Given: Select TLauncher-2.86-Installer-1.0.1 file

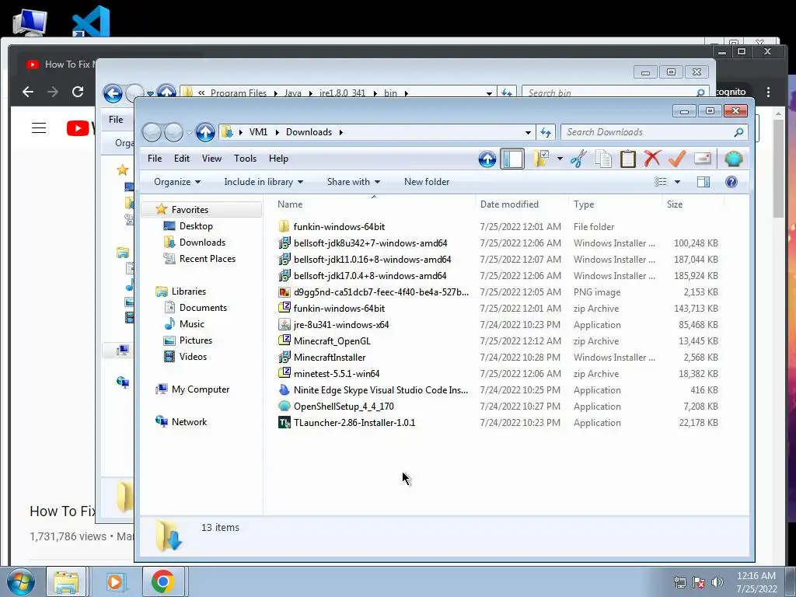Looking at the screenshot, I should pos(354,422).
